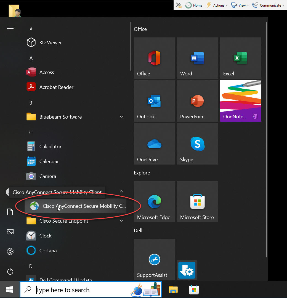
Task: Open the Settings gear in Start sidebar
Action: [x=10, y=251]
